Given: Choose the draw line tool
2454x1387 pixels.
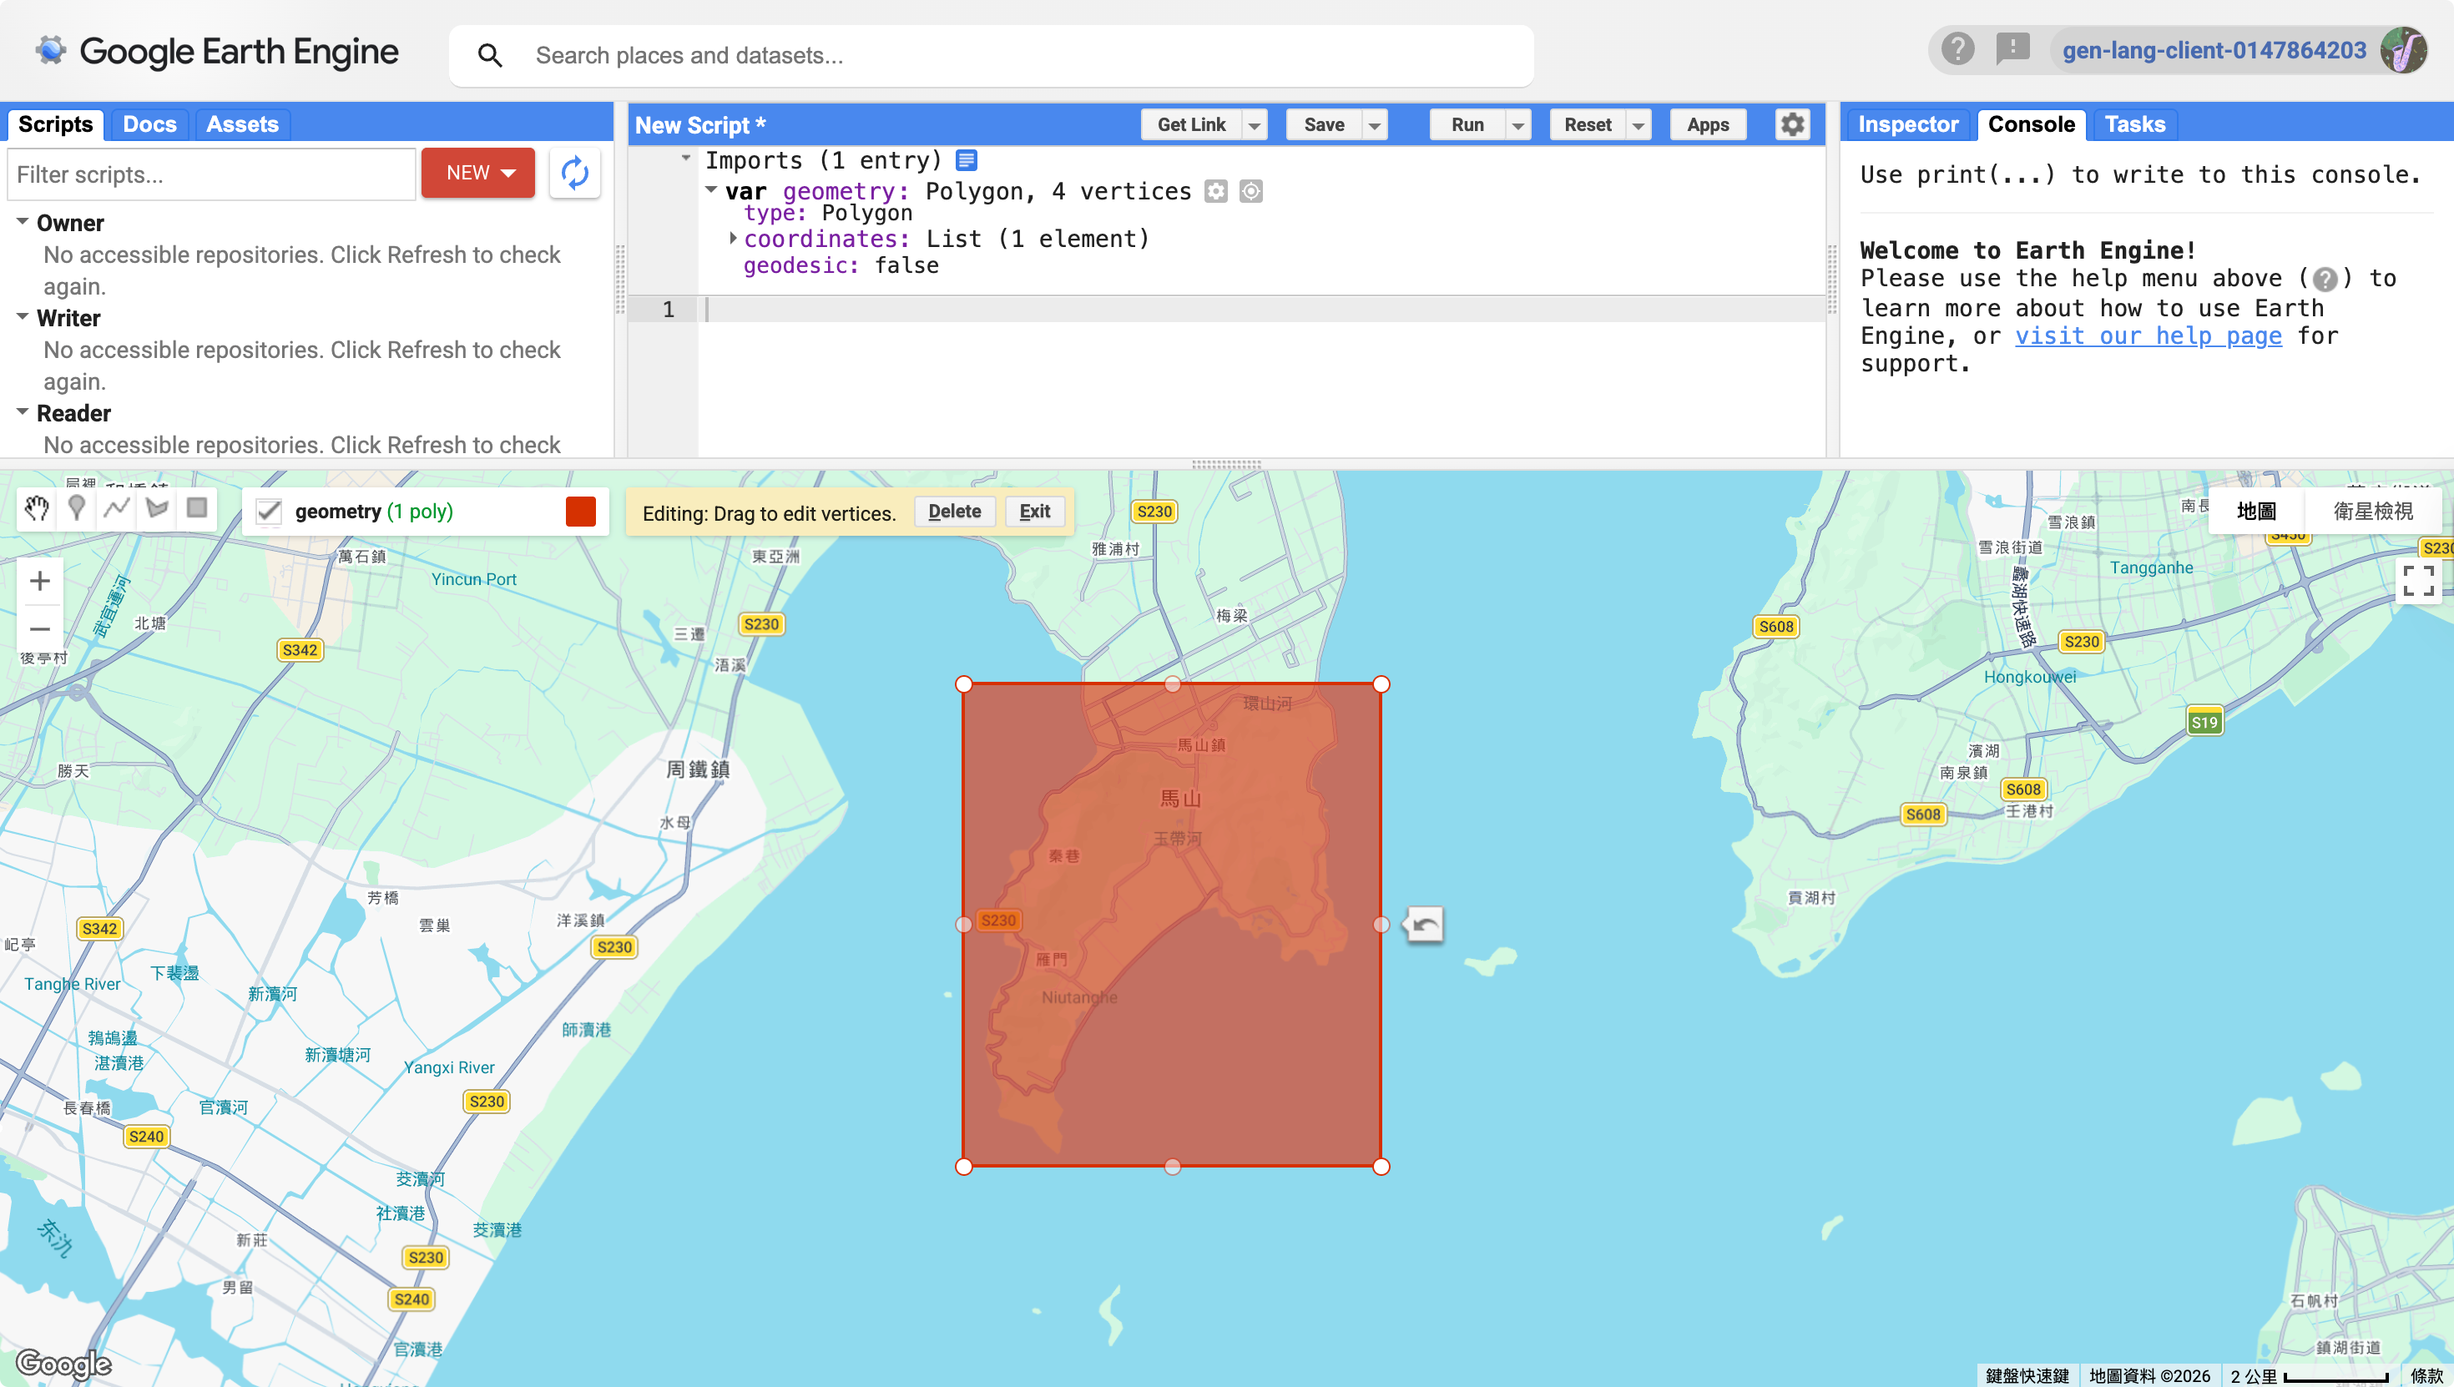Looking at the screenshot, I should coord(117,509).
